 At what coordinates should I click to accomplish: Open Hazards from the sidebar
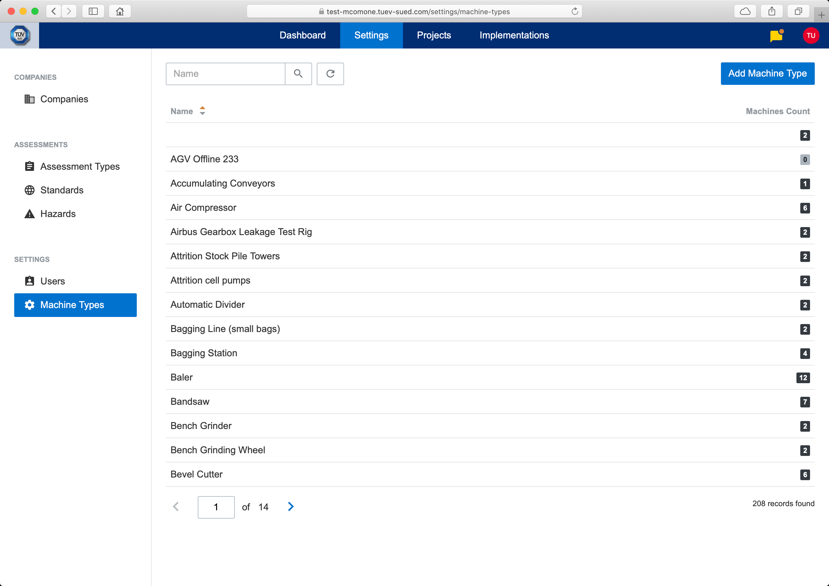(58, 214)
